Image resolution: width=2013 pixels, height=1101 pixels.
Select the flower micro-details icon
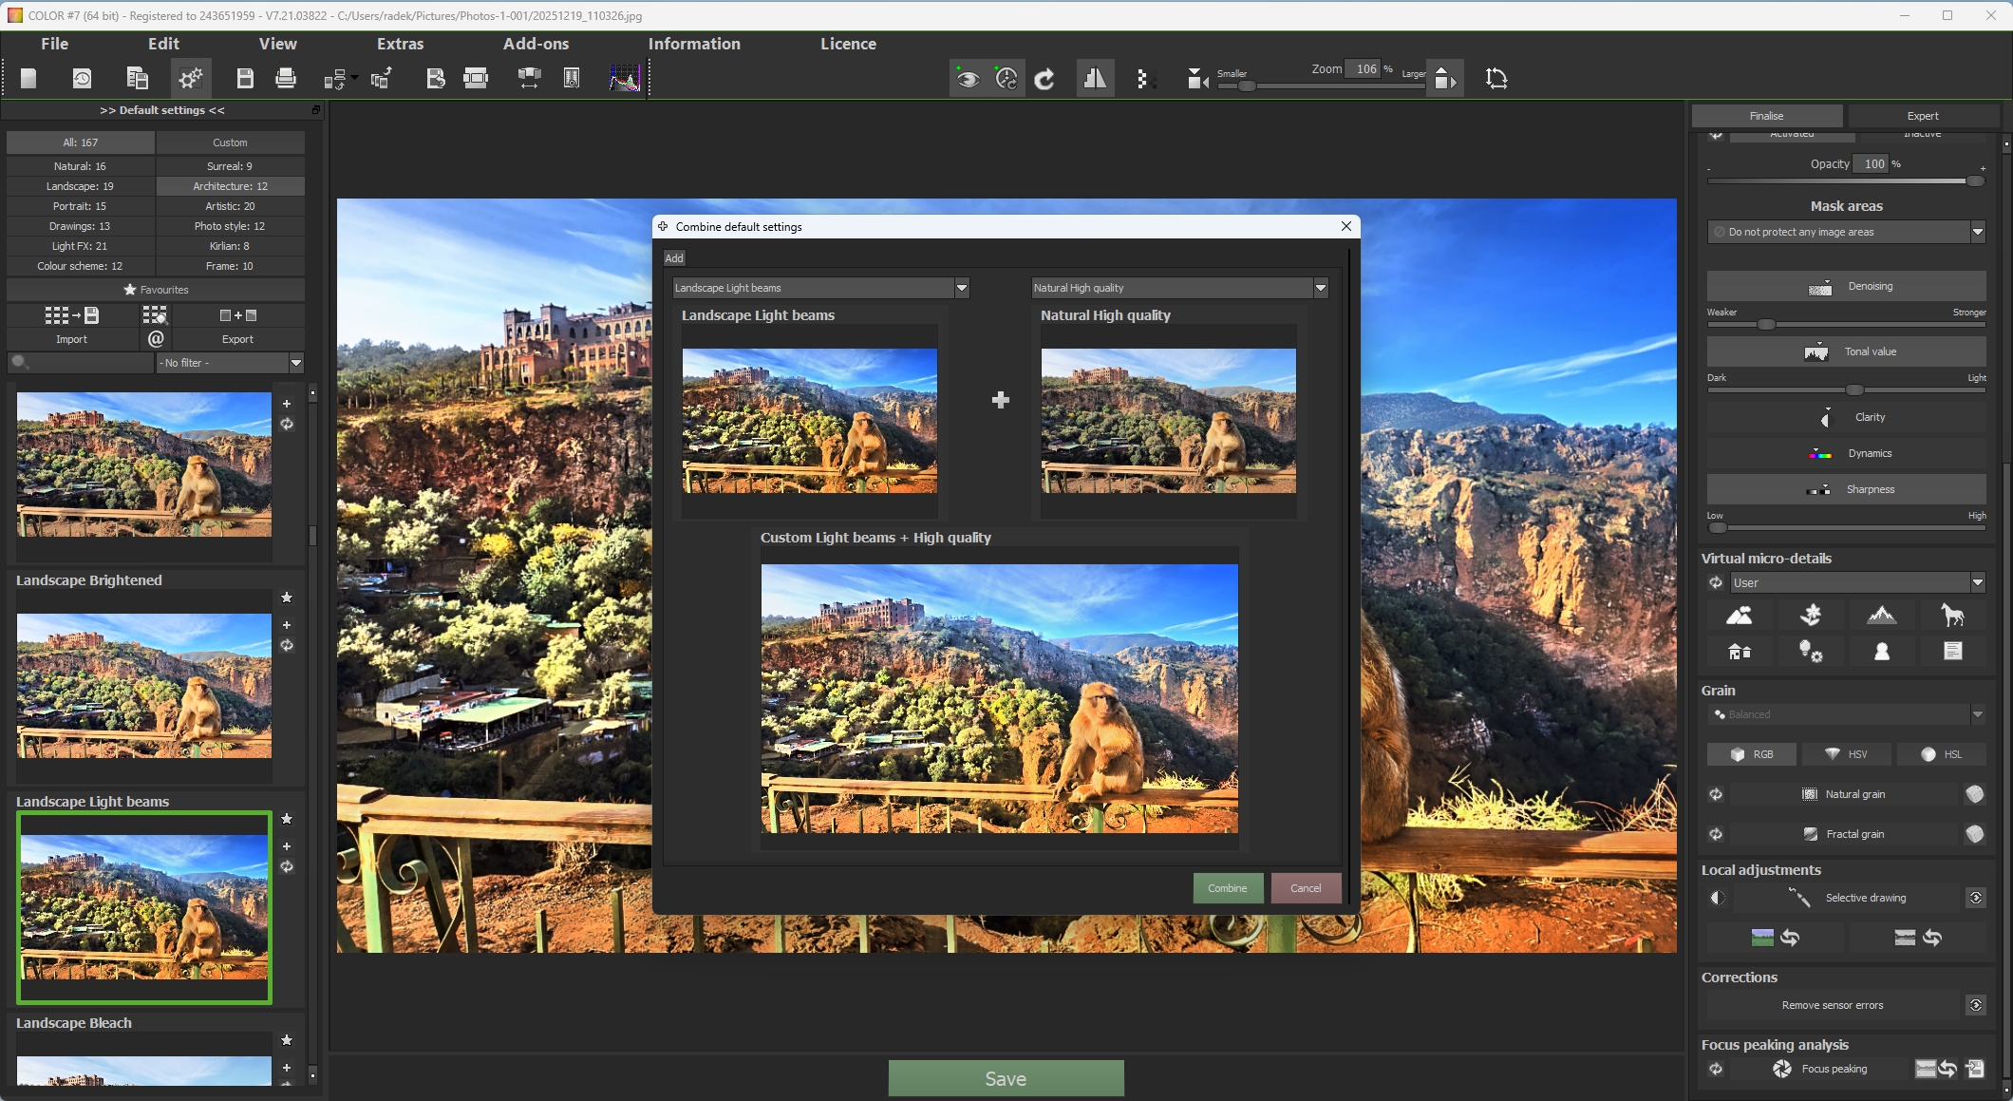click(1811, 616)
